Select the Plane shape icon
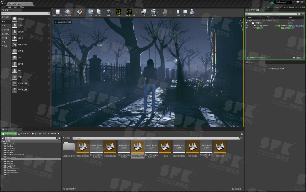This screenshot has height=192, width=306. [15, 77]
